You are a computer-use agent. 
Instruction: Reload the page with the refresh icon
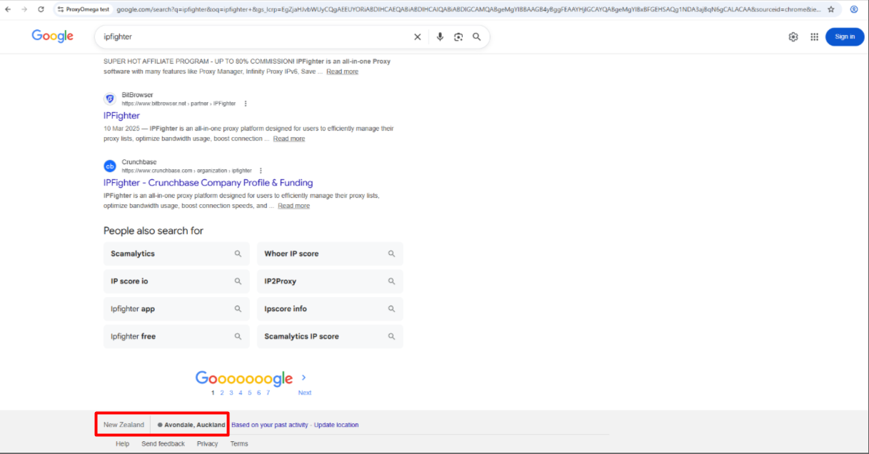tap(41, 9)
